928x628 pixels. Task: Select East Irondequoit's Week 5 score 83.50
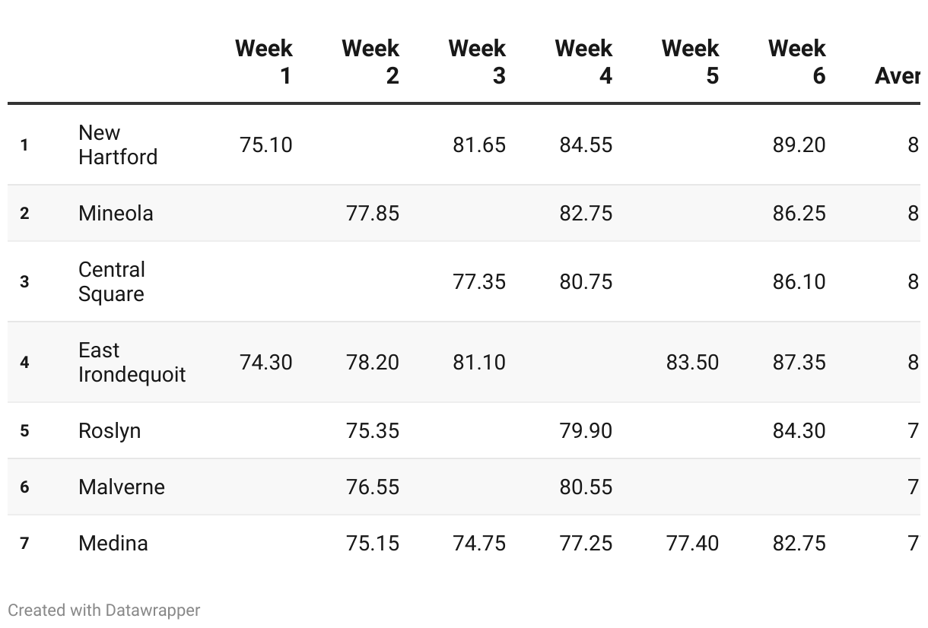pos(692,362)
